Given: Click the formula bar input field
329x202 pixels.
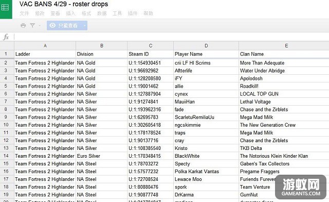Looking at the screenshot, I should tap(171, 37).
